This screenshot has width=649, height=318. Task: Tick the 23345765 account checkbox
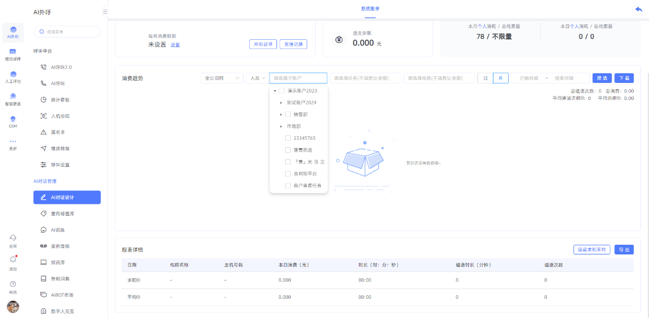[x=288, y=138]
